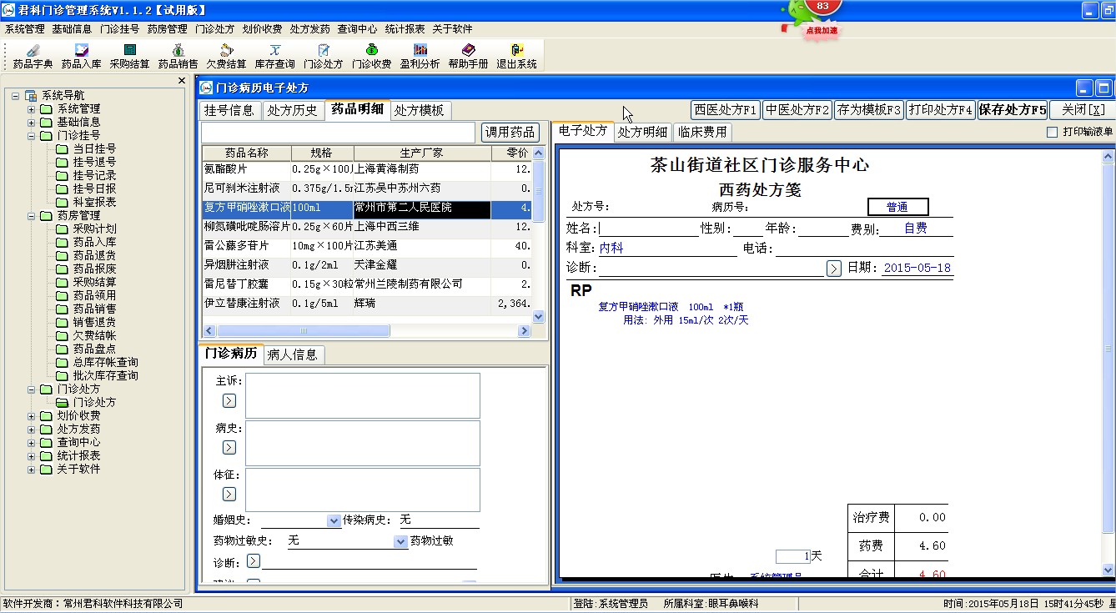Open the diagnosis picker beside 日期
This screenshot has width=1116, height=613.
click(x=834, y=268)
